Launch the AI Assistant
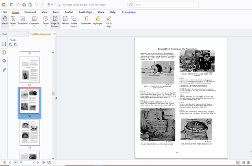This screenshot has height=166, width=252. (128, 12)
